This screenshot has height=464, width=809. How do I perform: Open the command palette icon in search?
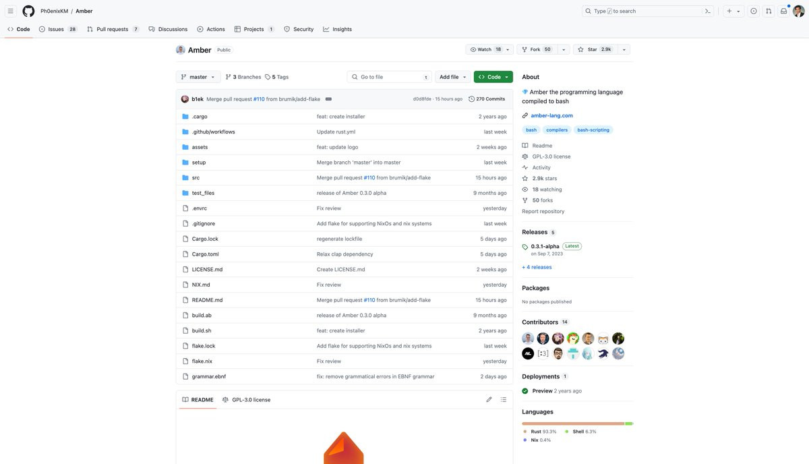708,11
